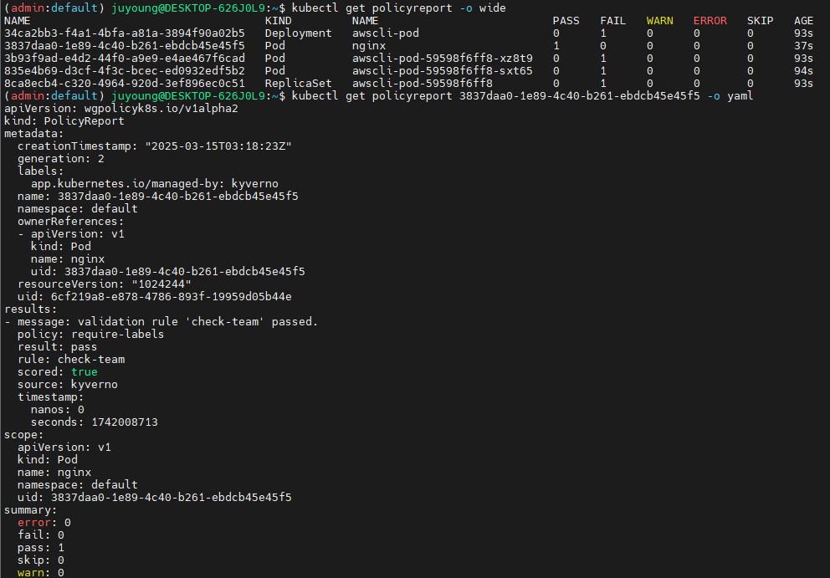Click the 'kind: PolicyReport' line

coord(64,121)
